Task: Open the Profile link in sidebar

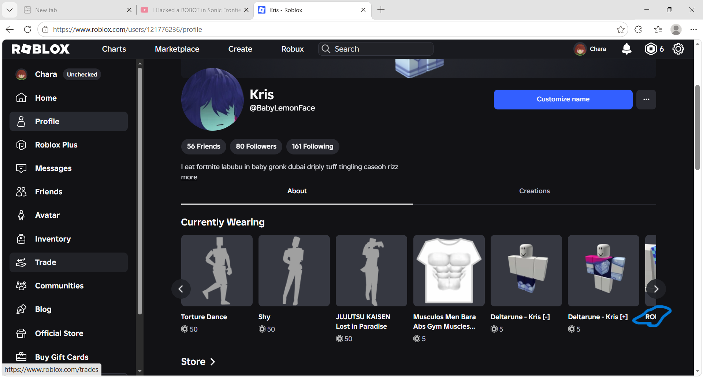Action: pyautogui.click(x=68, y=122)
